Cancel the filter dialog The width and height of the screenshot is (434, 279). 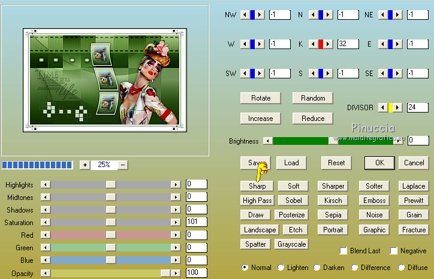click(414, 163)
